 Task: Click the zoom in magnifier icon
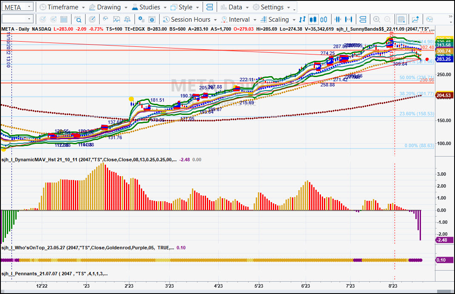click(377, 20)
